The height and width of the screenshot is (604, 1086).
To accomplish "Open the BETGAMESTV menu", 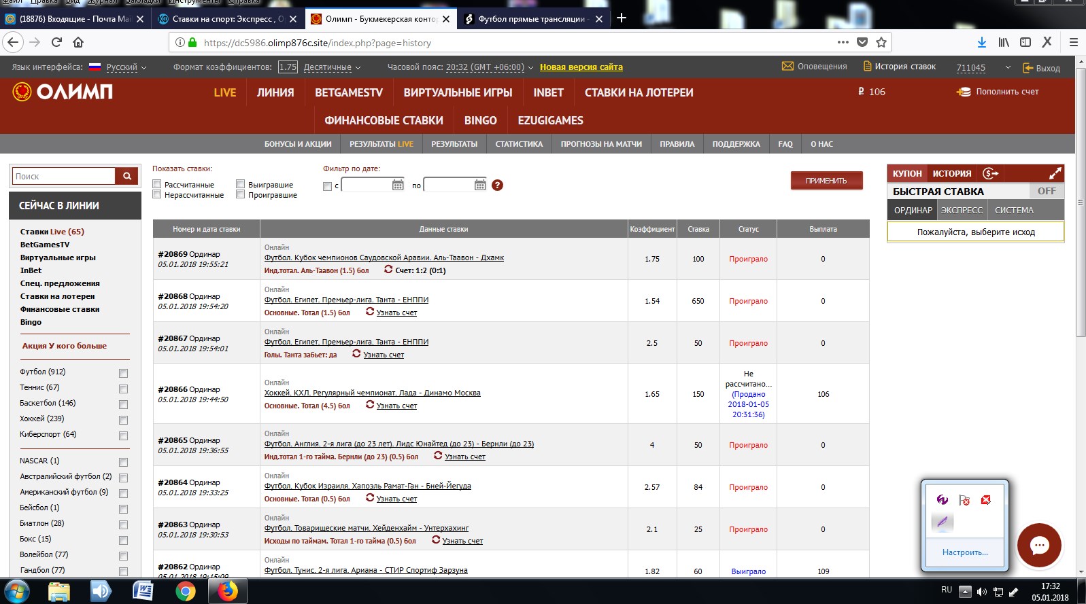I will pyautogui.click(x=349, y=92).
